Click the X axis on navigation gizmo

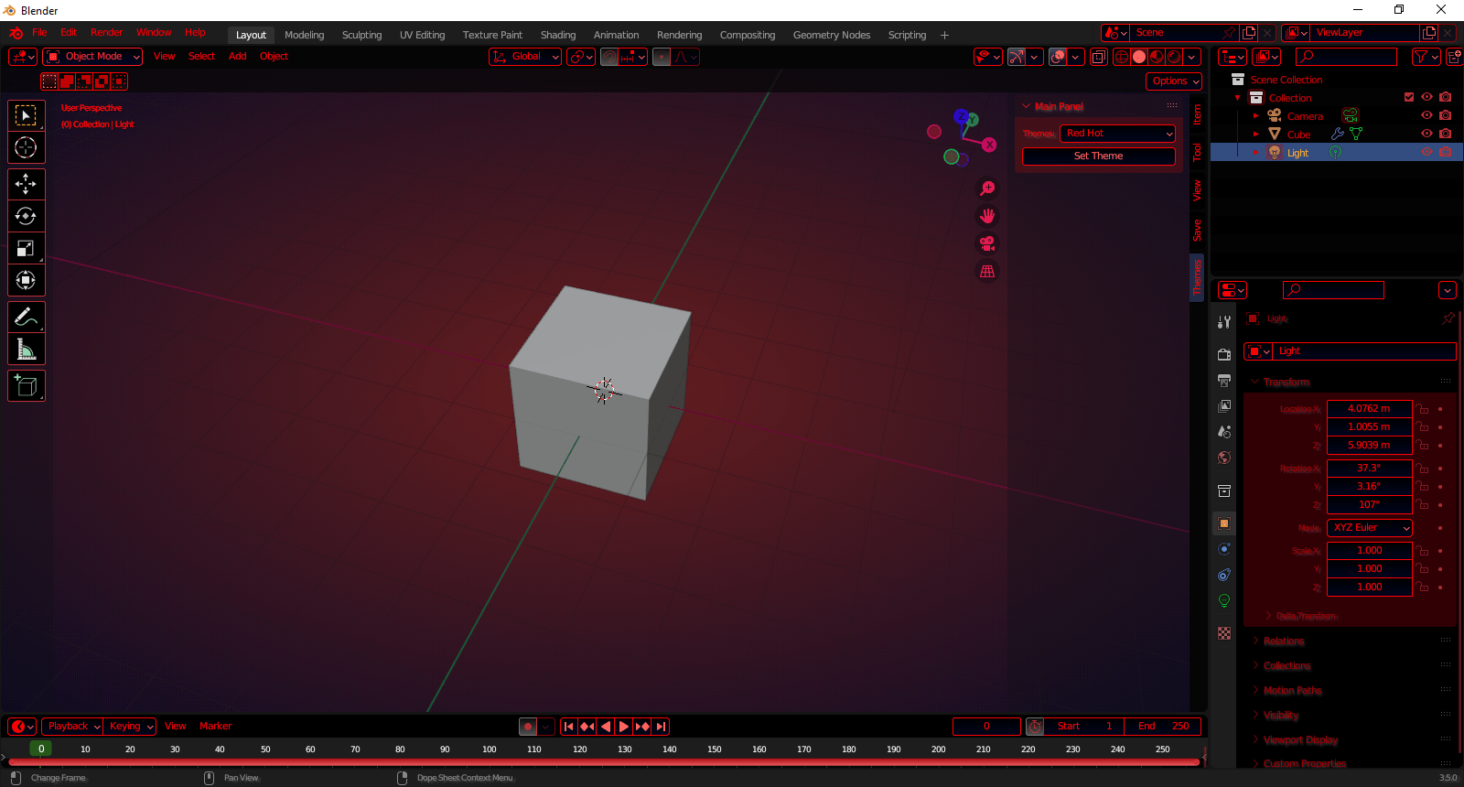pos(989,145)
